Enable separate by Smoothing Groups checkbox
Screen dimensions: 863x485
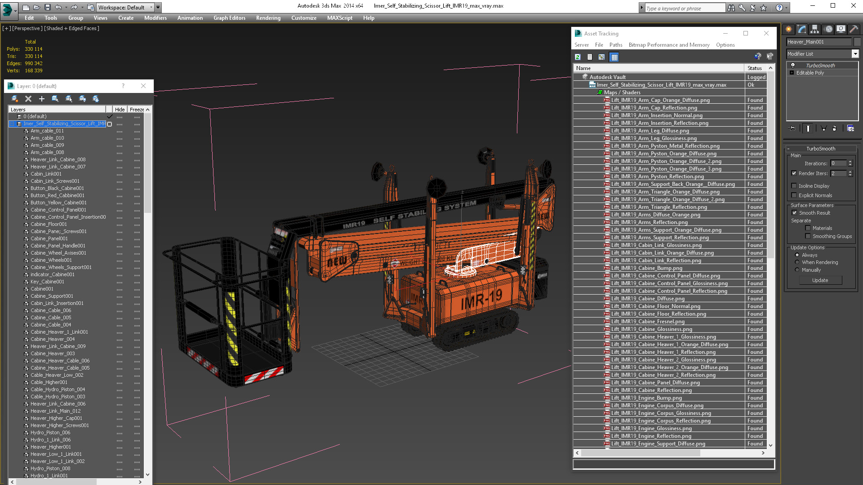(808, 236)
